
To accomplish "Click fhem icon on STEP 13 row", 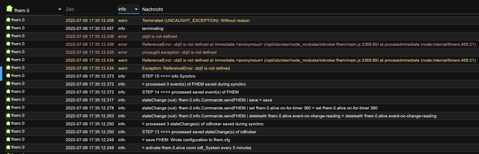I will click(x=8, y=132).
